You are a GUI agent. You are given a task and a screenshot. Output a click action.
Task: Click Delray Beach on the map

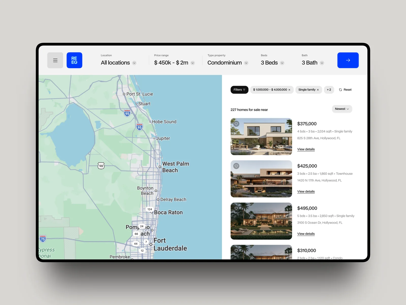coord(173,200)
